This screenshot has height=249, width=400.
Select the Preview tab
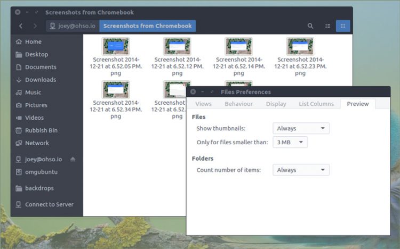click(x=358, y=104)
